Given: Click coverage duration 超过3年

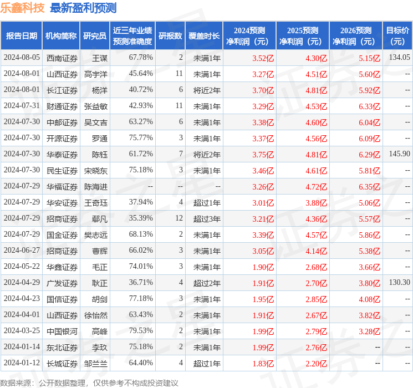Looking at the screenshot, I should click(207, 219).
